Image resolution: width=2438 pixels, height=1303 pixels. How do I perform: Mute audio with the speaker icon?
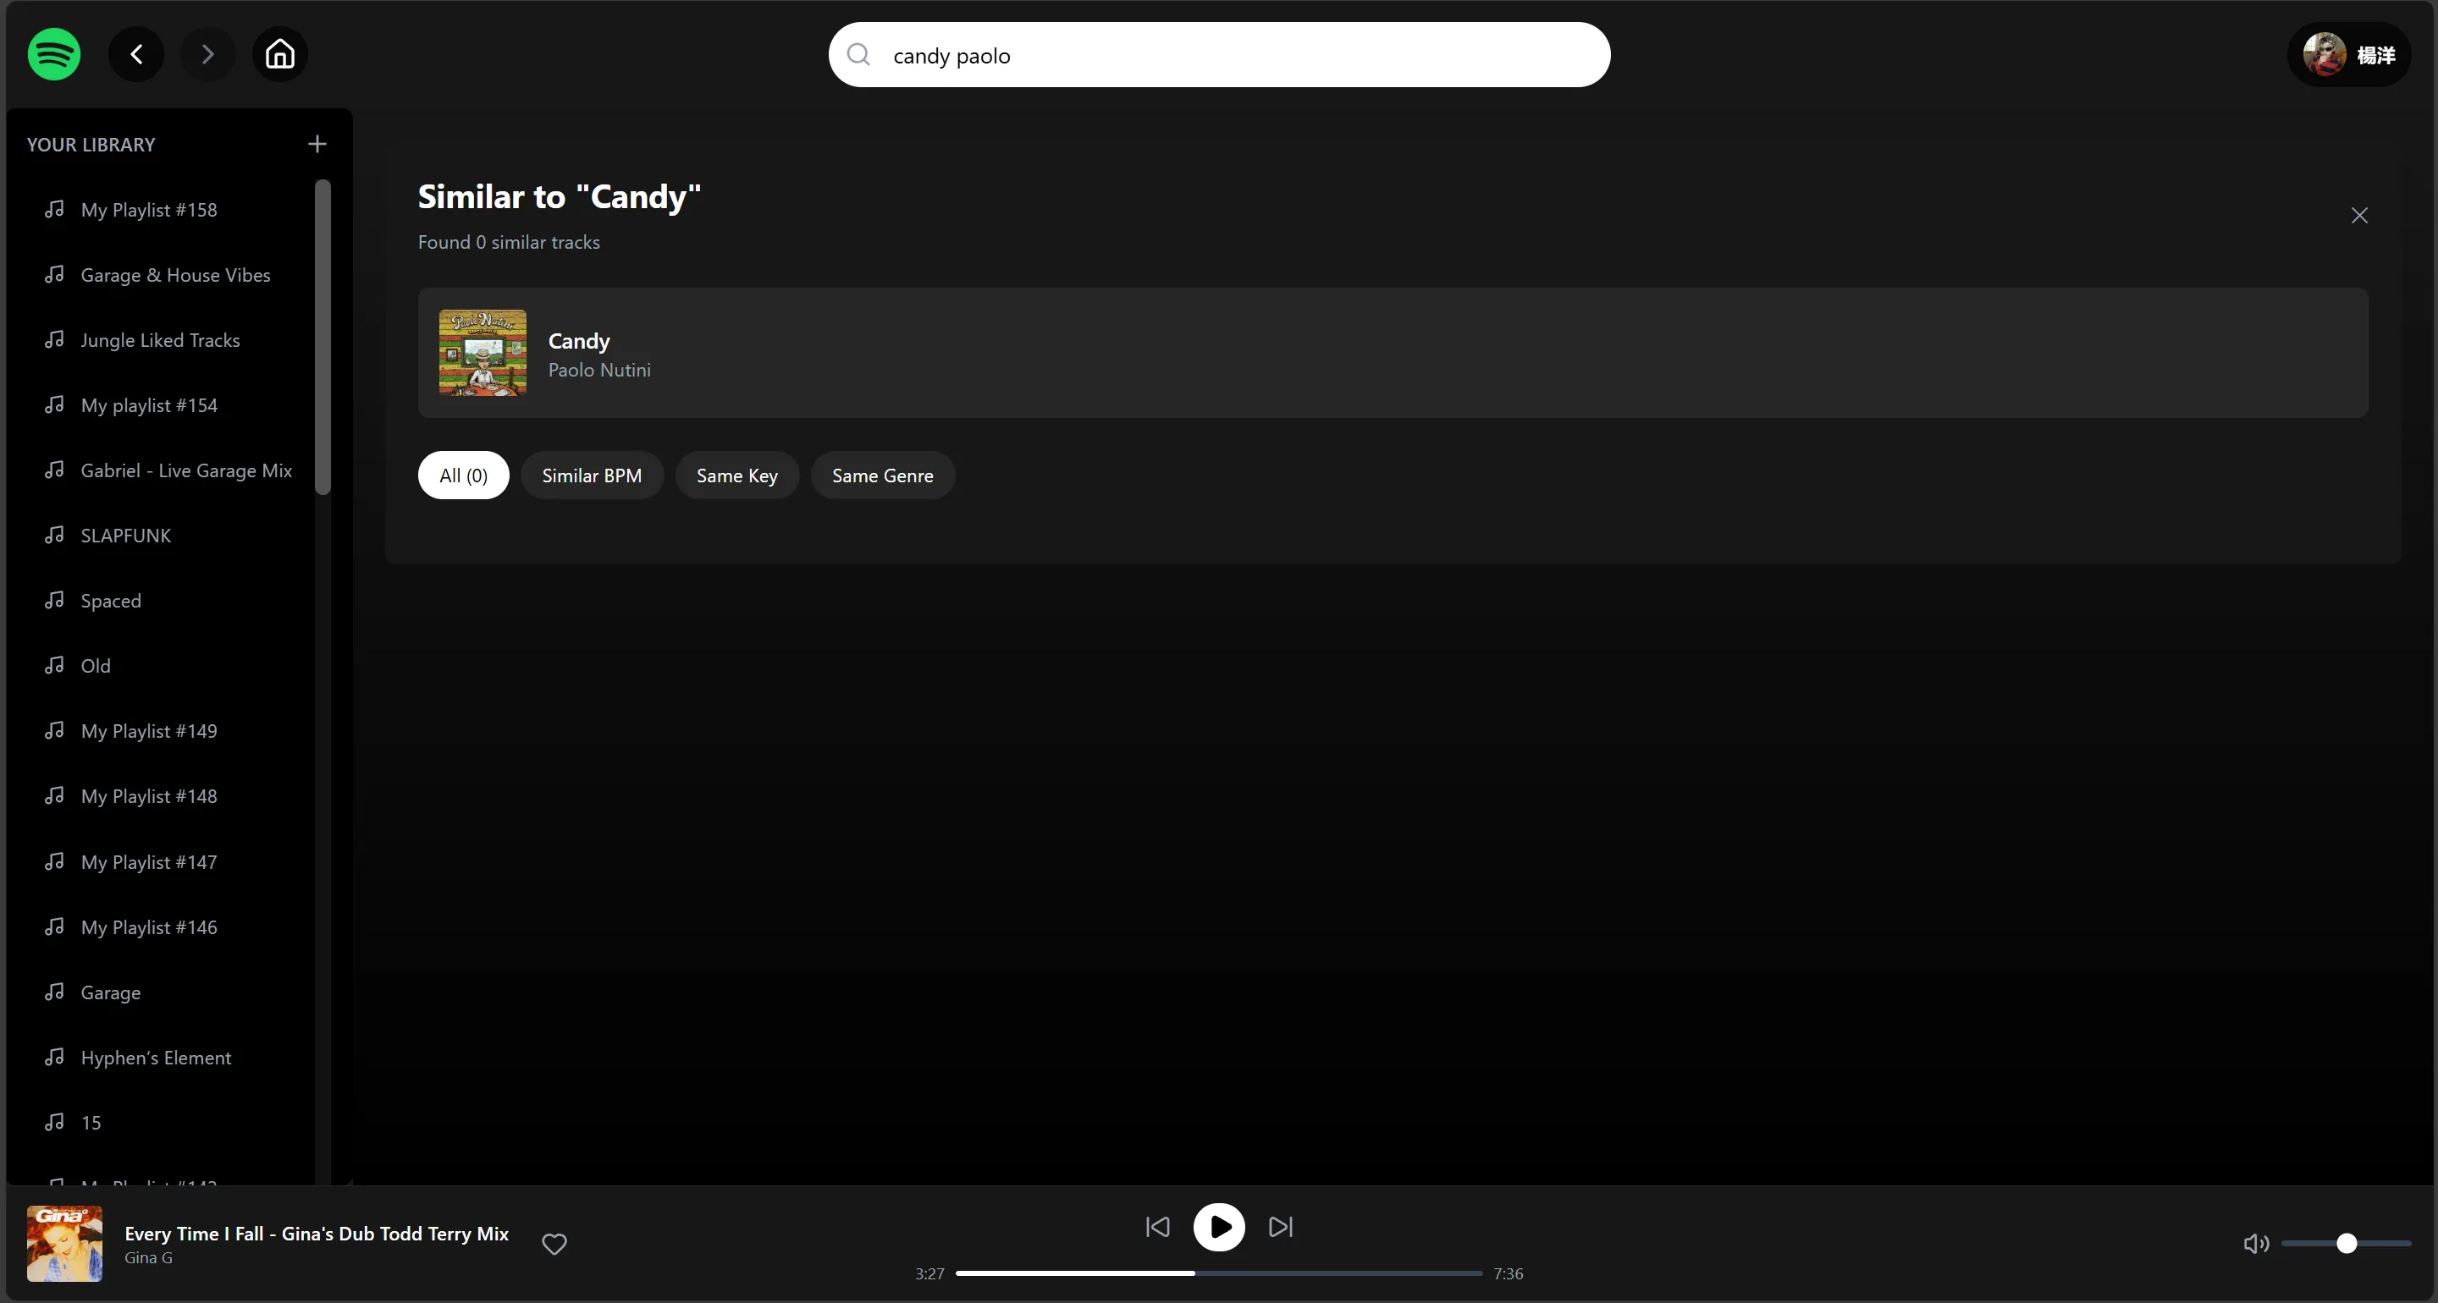[x=2256, y=1244]
